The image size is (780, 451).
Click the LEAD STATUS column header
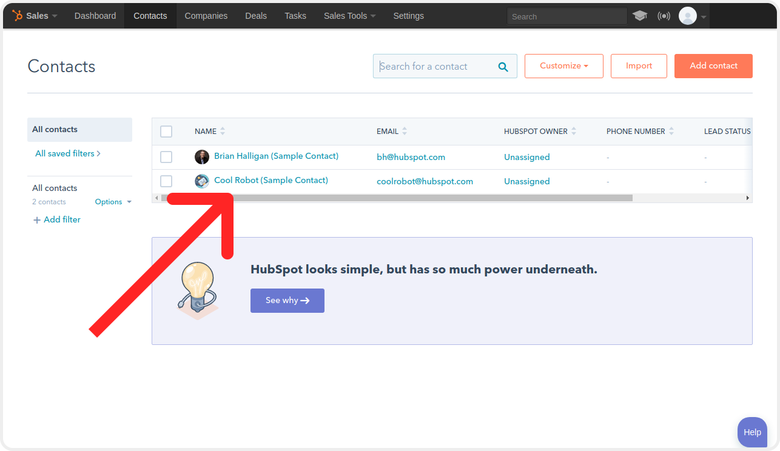click(x=727, y=131)
